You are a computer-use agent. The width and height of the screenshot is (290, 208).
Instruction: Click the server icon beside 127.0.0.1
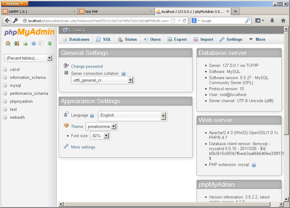[x=65, y=30]
